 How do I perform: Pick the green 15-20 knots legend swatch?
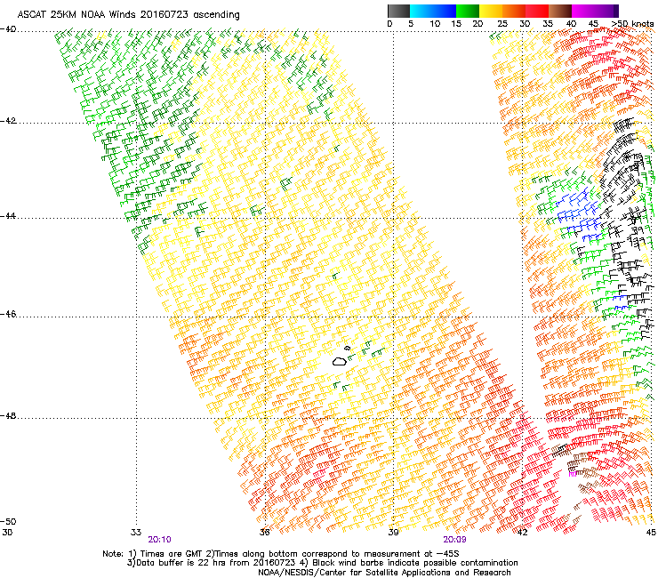(x=468, y=11)
